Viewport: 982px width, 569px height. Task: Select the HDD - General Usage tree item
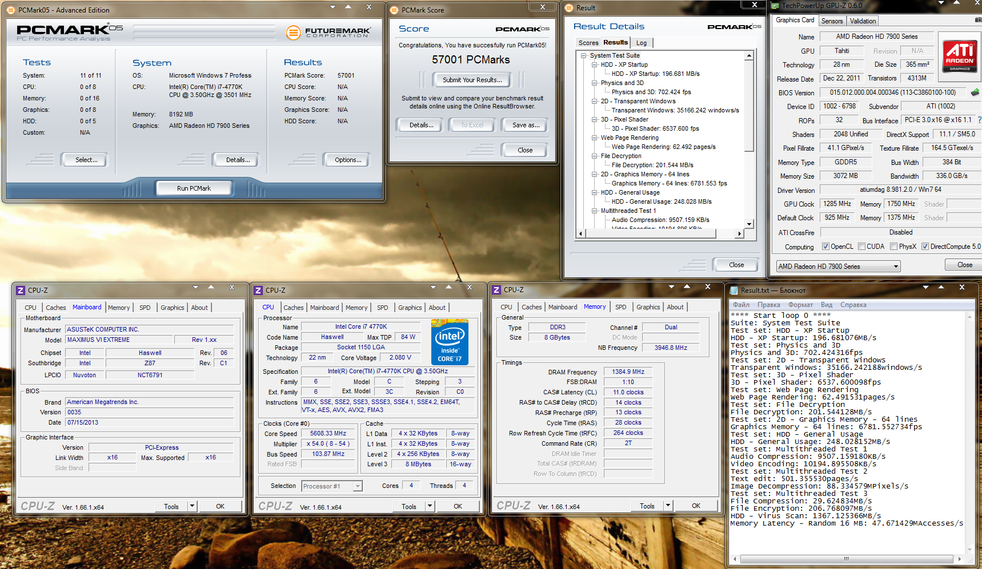click(x=630, y=192)
